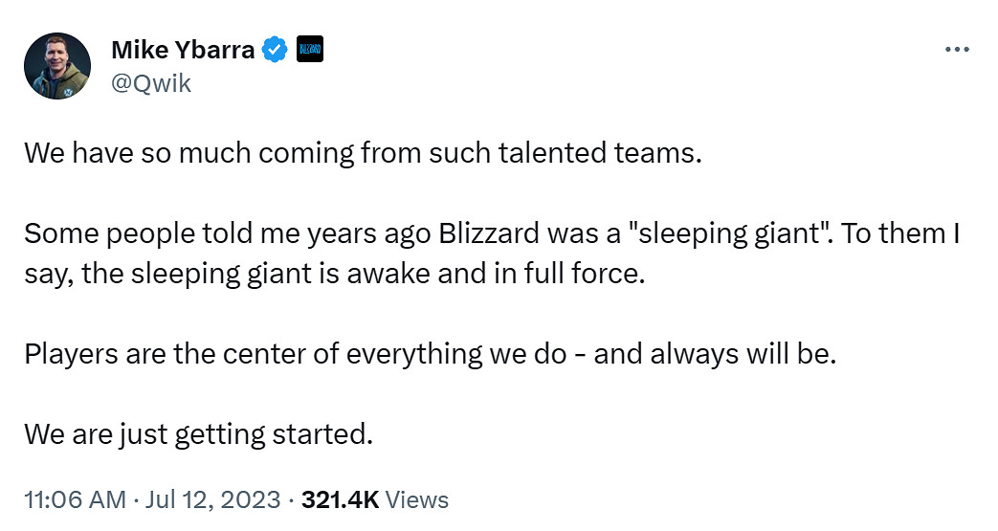Open the three-dot more options menu
Image resolution: width=998 pixels, height=531 pixels.
pyautogui.click(x=956, y=50)
